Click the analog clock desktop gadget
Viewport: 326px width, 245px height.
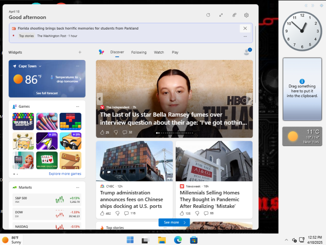tap(302, 31)
